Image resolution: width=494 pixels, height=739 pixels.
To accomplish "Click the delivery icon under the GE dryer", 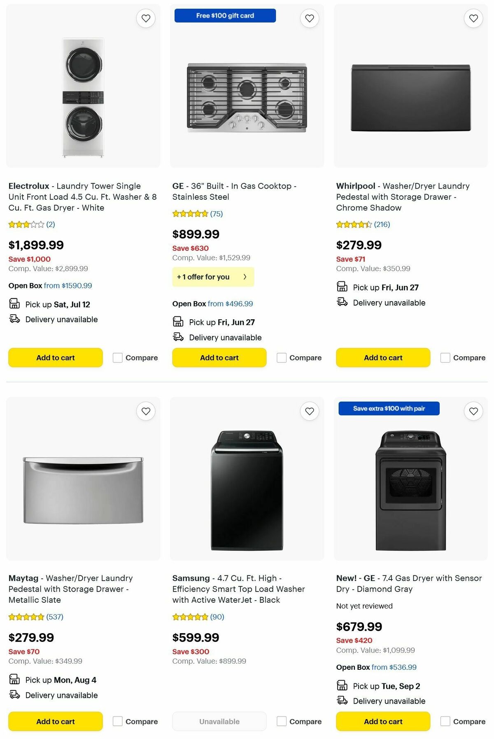I will click(x=342, y=701).
